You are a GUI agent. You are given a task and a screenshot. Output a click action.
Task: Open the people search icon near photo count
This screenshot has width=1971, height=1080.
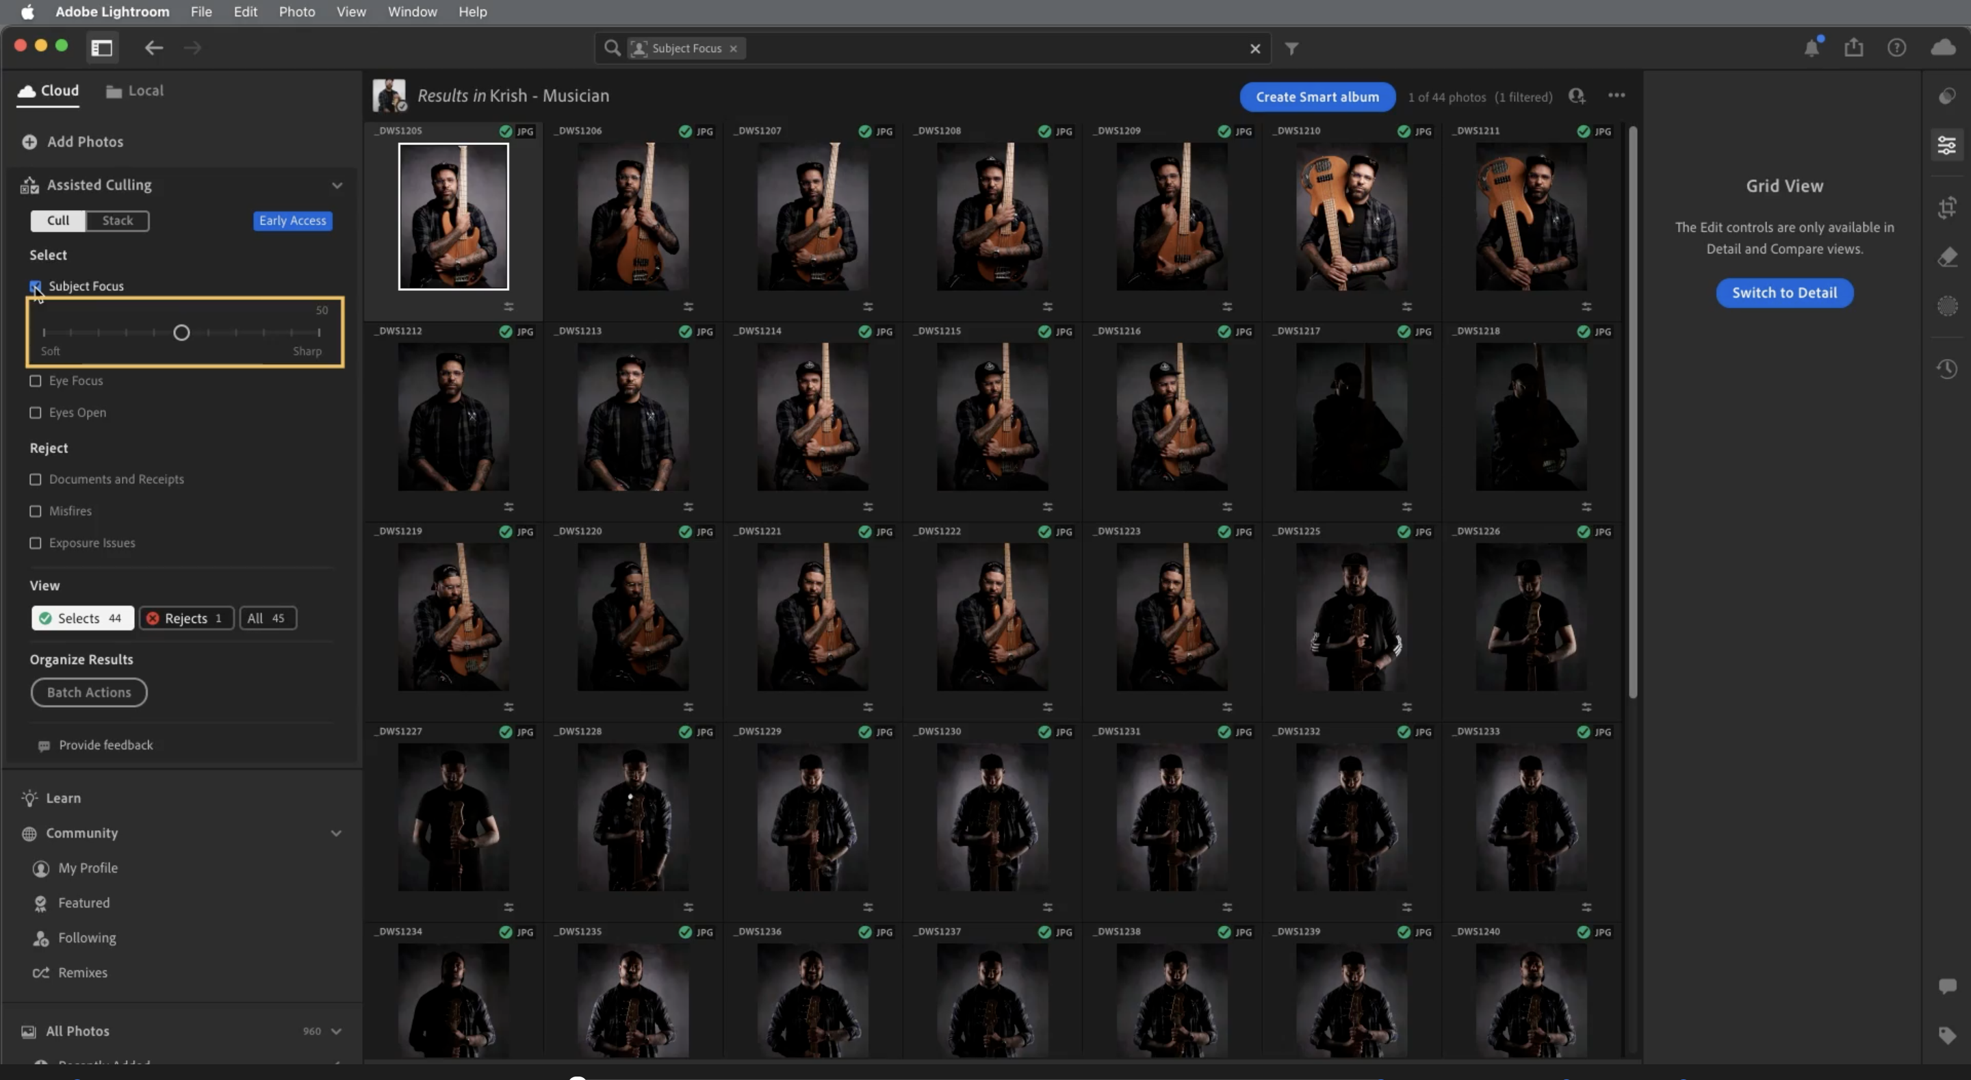pyautogui.click(x=1577, y=97)
